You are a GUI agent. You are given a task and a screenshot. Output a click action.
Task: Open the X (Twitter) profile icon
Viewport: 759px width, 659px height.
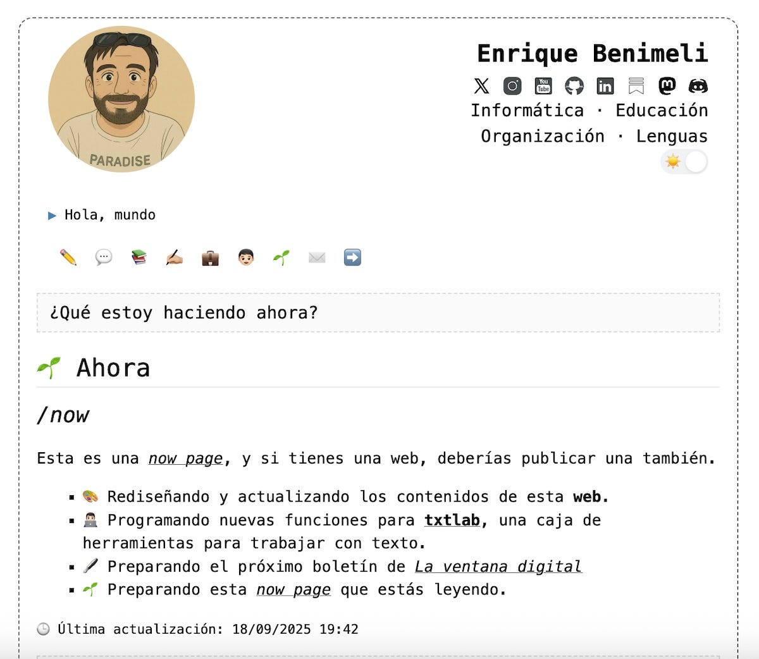pos(481,85)
